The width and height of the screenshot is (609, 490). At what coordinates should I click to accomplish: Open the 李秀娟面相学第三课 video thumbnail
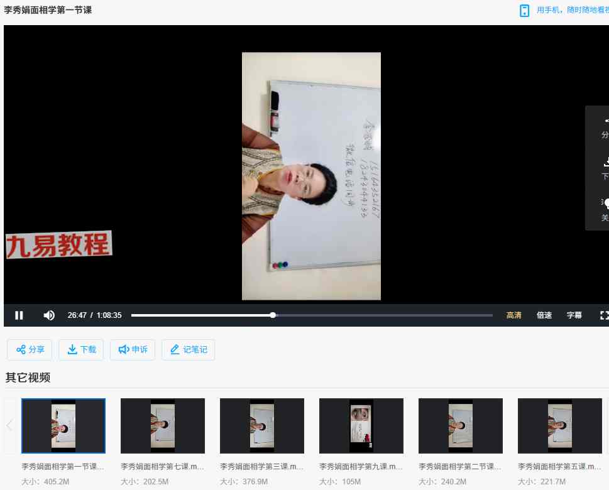(x=262, y=425)
